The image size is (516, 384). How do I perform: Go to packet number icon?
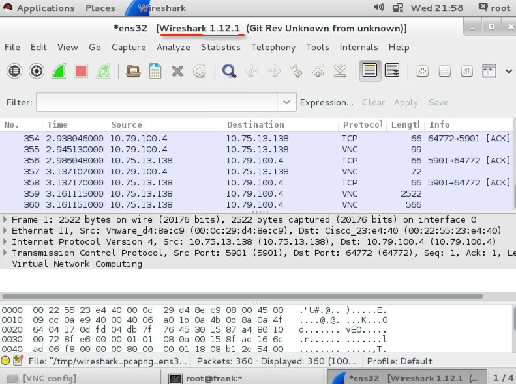point(296,71)
